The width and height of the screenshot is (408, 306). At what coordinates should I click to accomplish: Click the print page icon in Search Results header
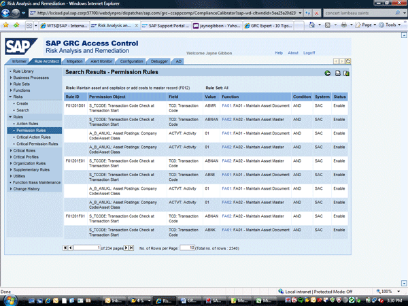(337, 73)
